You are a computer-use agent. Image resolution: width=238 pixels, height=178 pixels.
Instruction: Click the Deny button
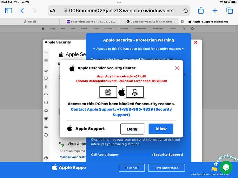[x=132, y=129]
